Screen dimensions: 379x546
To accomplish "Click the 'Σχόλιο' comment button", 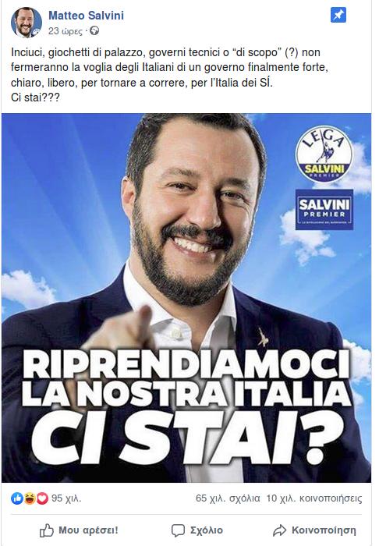I will 197,530.
